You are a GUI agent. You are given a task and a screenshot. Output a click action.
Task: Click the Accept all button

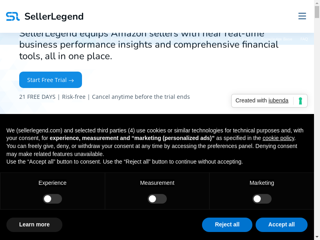tap(281, 225)
